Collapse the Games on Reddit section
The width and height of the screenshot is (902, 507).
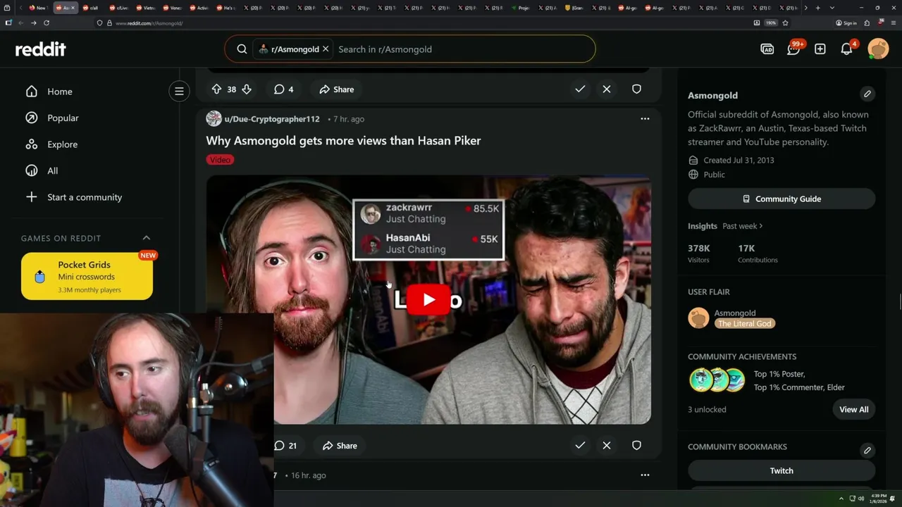[x=147, y=238]
